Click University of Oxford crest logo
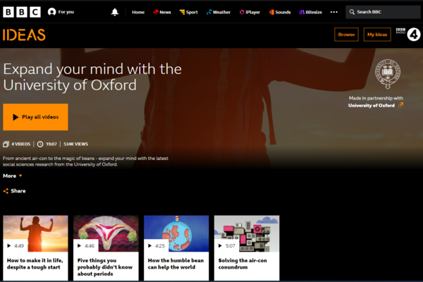 tap(388, 74)
